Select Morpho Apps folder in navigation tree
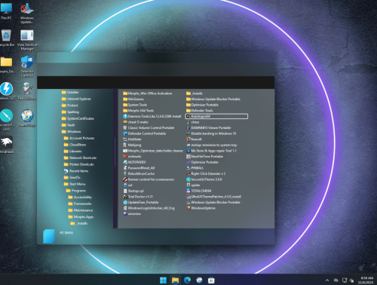377x285 pixels. pyautogui.click(x=81, y=216)
